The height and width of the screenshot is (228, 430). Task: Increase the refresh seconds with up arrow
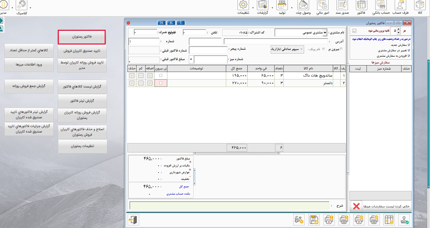[399, 29]
